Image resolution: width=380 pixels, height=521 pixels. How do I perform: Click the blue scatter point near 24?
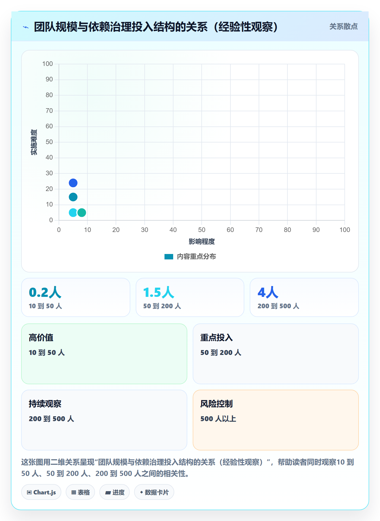73,183
